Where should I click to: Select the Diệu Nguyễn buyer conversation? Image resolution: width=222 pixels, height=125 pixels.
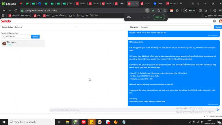pyautogui.click(x=23, y=43)
